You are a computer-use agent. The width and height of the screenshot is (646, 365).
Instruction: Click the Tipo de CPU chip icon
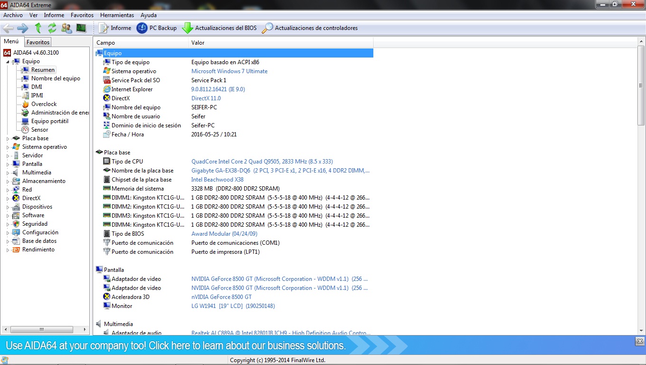click(x=107, y=162)
